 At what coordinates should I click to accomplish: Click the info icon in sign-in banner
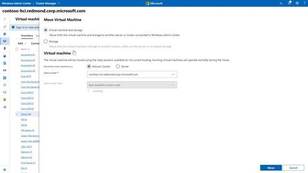click(x=13, y=27)
